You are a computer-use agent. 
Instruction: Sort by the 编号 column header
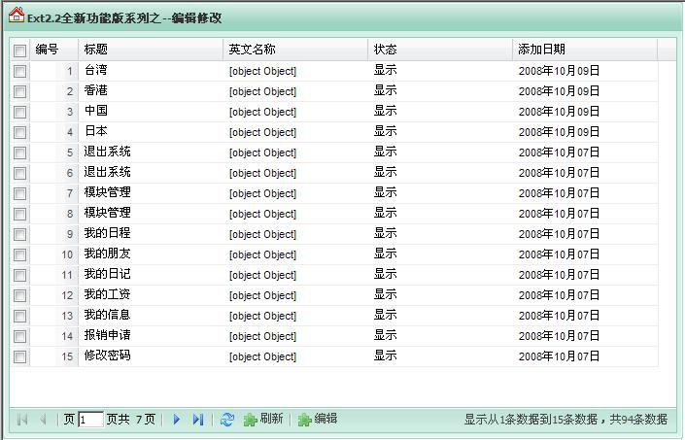[x=54, y=50]
